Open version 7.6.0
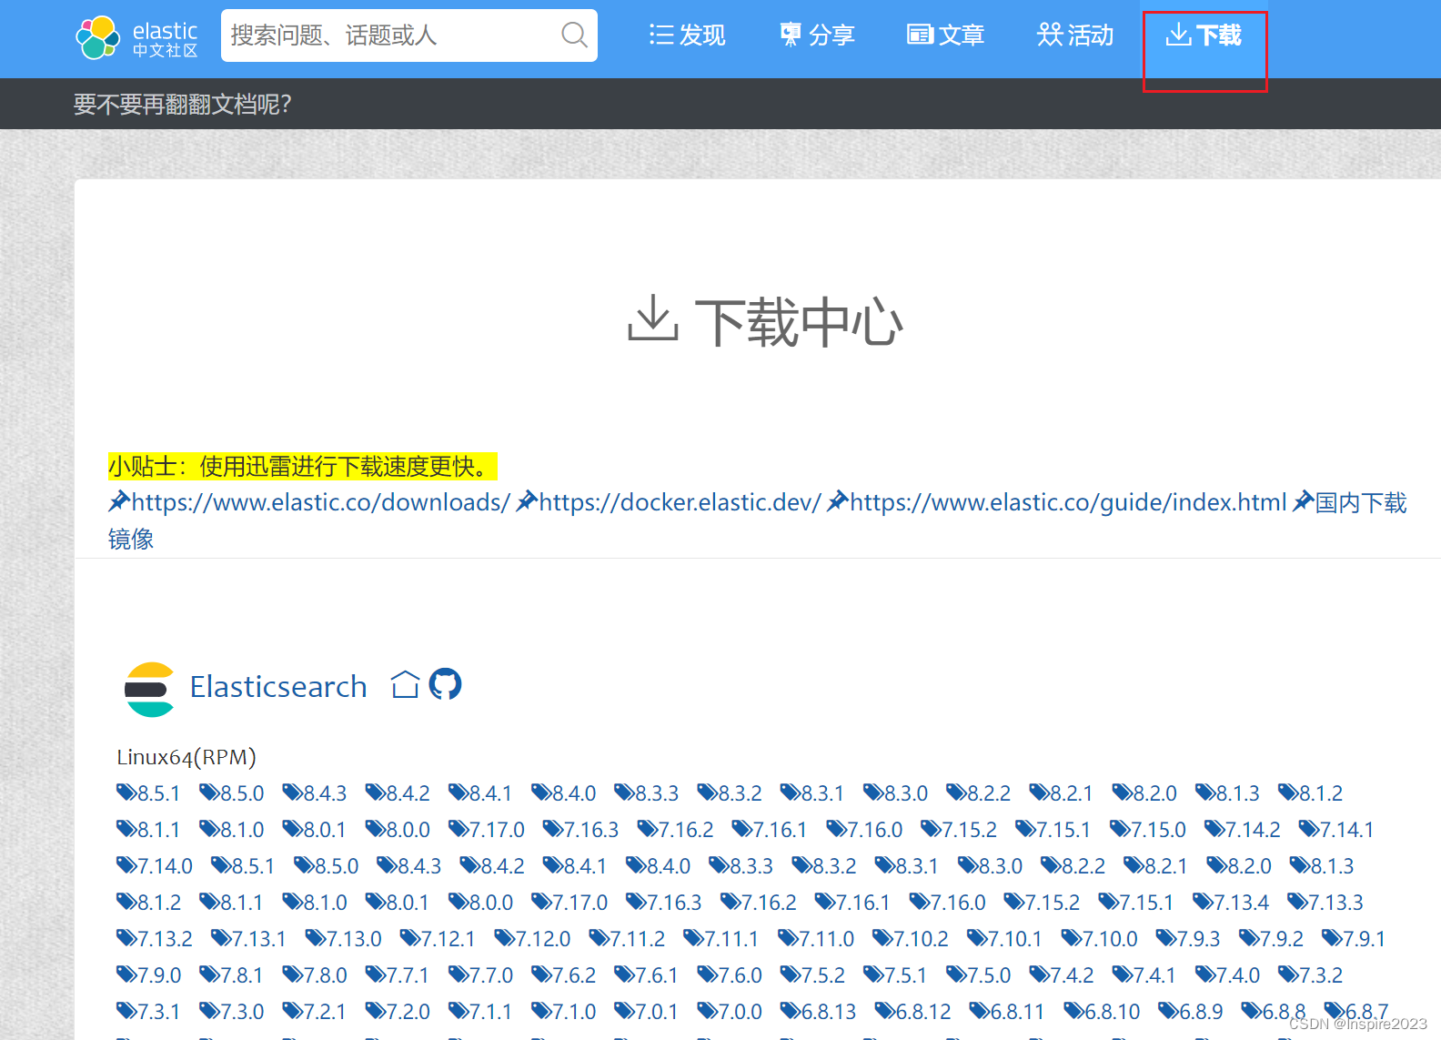 click(x=730, y=975)
